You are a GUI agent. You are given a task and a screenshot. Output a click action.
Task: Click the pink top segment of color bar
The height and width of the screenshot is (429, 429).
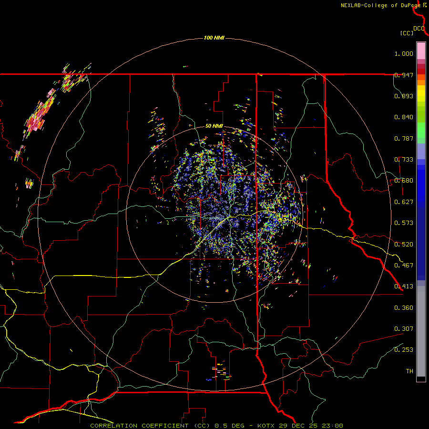point(421,51)
